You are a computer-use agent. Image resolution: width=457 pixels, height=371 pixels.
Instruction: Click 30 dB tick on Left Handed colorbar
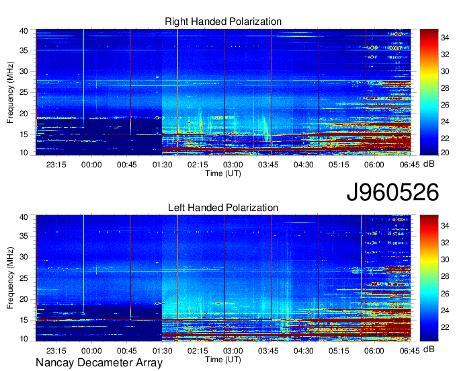click(445, 259)
